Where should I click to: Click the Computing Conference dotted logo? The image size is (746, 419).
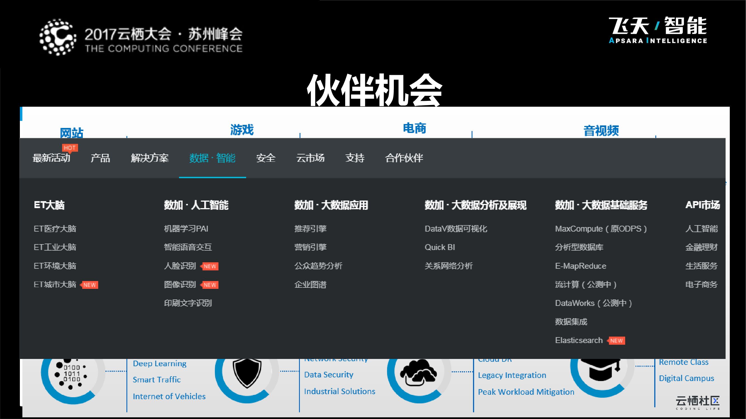(x=58, y=37)
